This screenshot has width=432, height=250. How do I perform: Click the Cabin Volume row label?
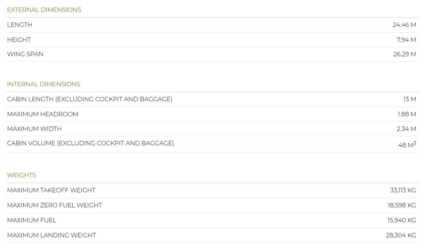(90, 143)
